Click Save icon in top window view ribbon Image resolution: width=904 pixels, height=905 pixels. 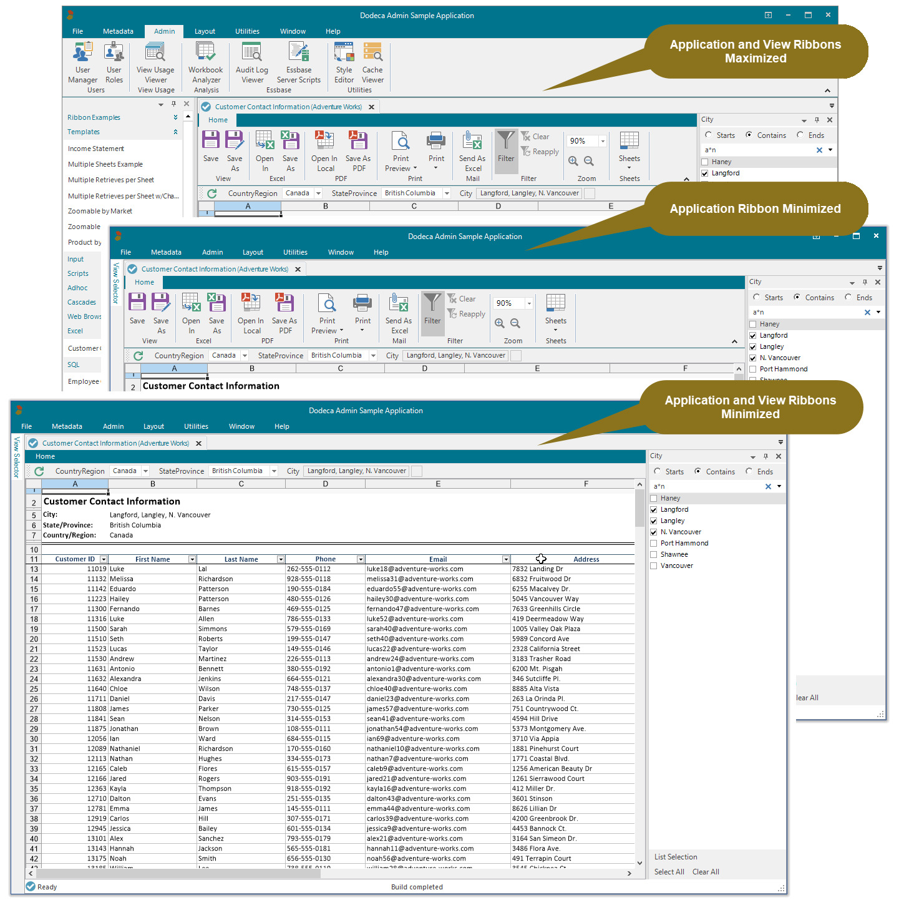click(x=211, y=147)
